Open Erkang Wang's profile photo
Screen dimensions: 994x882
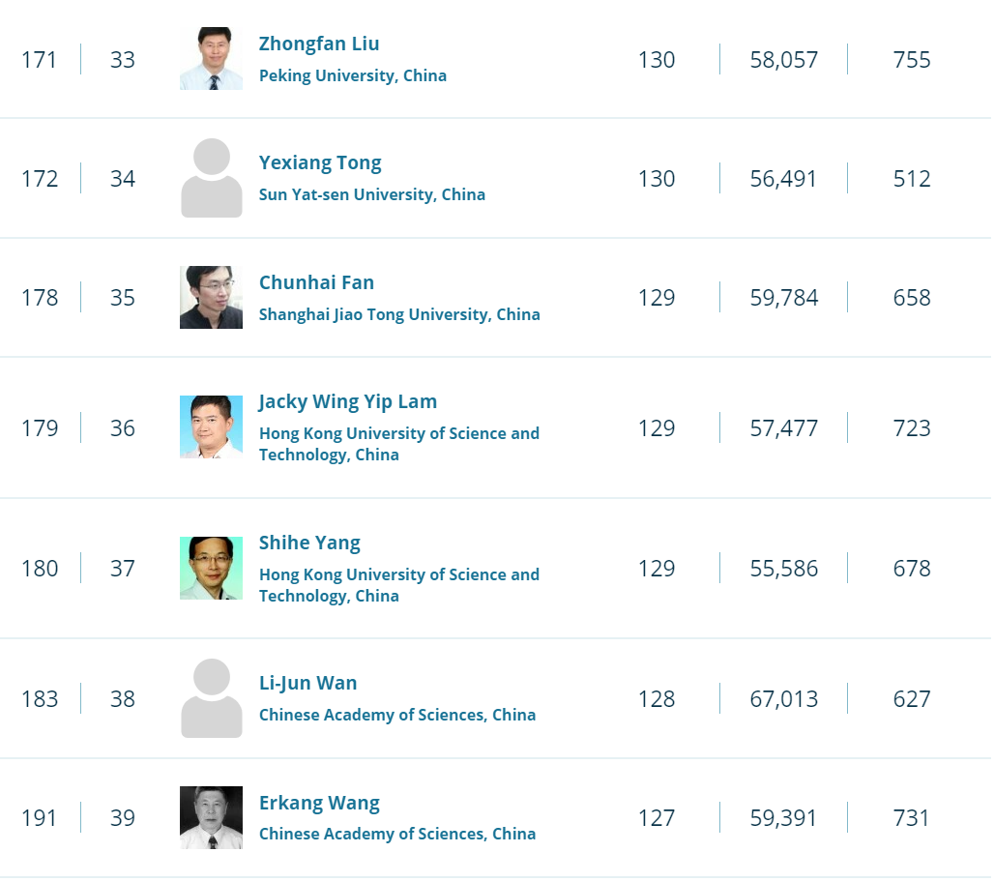[x=211, y=817]
